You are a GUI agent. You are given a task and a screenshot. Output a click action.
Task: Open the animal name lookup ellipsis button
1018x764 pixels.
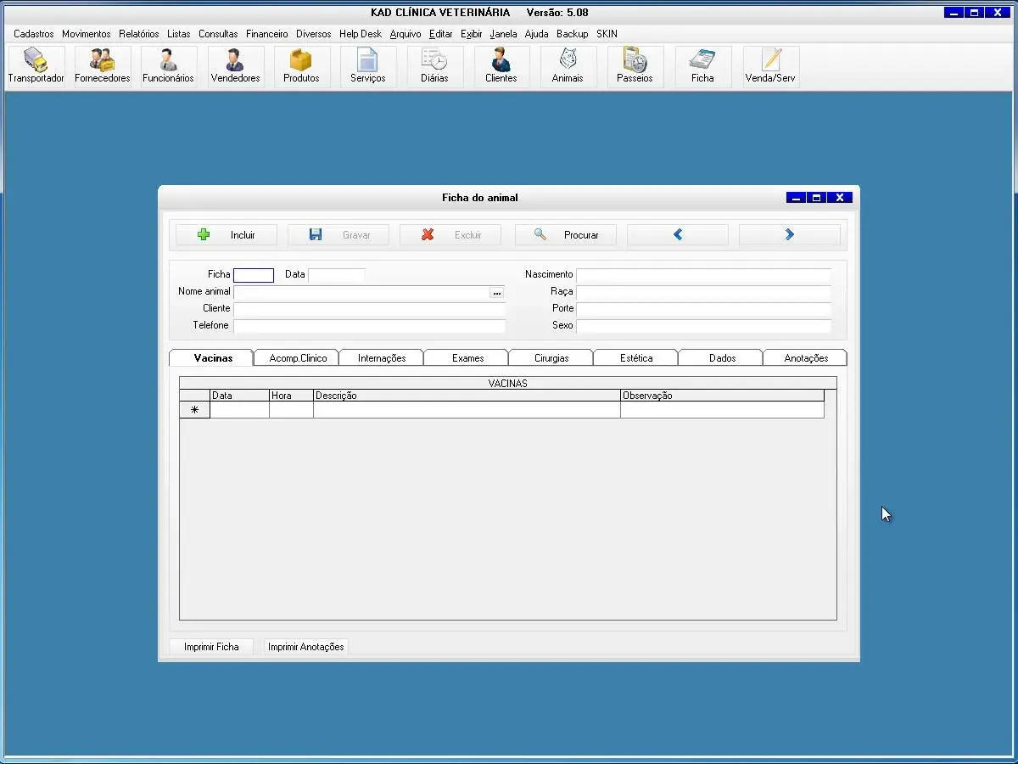click(x=497, y=292)
